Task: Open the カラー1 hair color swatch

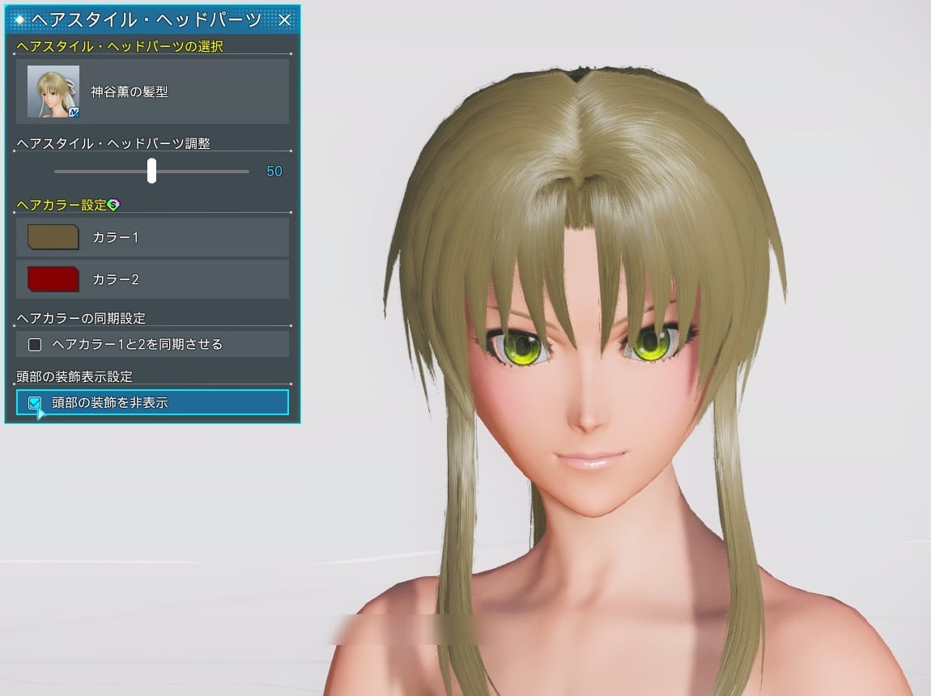Action: pos(53,238)
